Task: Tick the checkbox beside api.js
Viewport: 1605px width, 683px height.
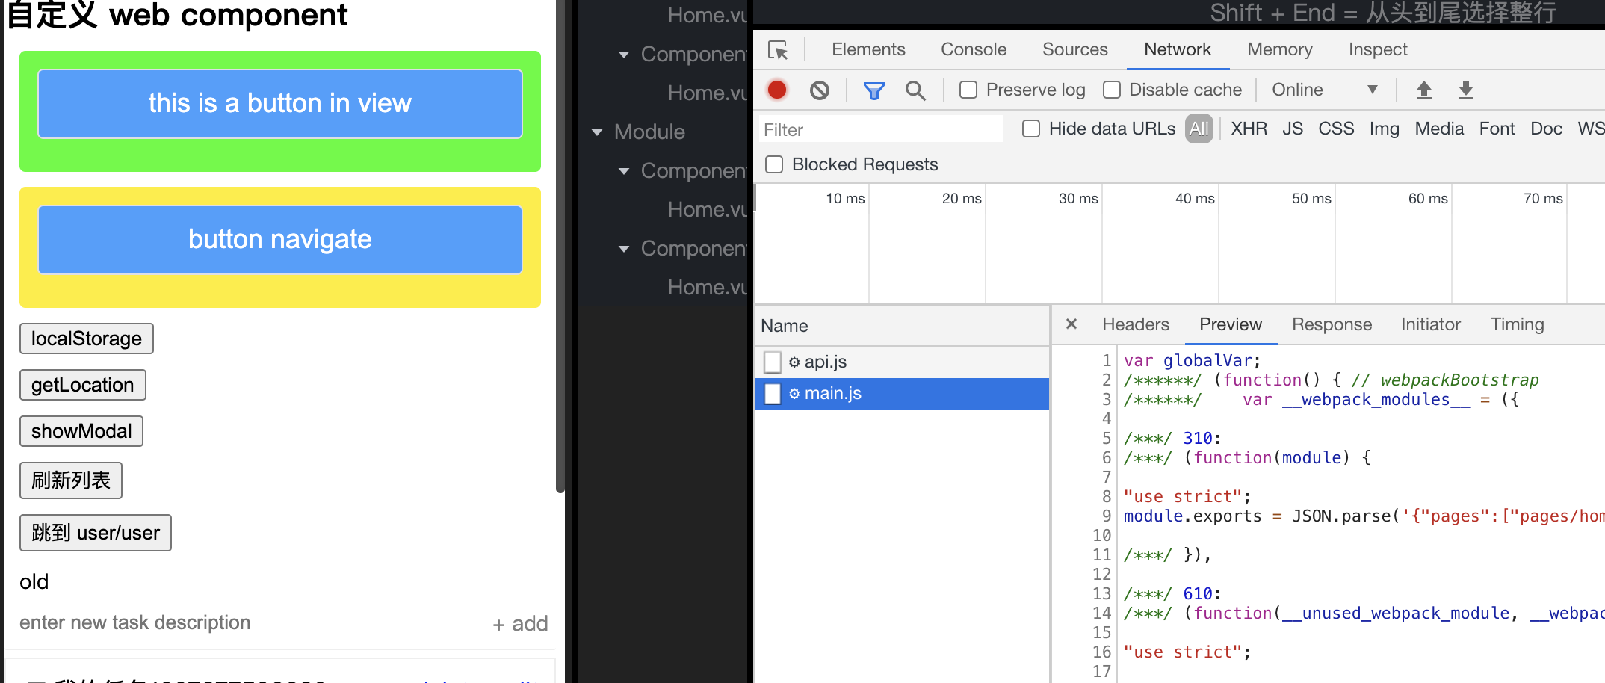Action: [x=773, y=362]
